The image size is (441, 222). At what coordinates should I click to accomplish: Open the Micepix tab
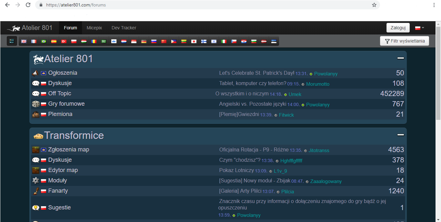click(x=94, y=28)
